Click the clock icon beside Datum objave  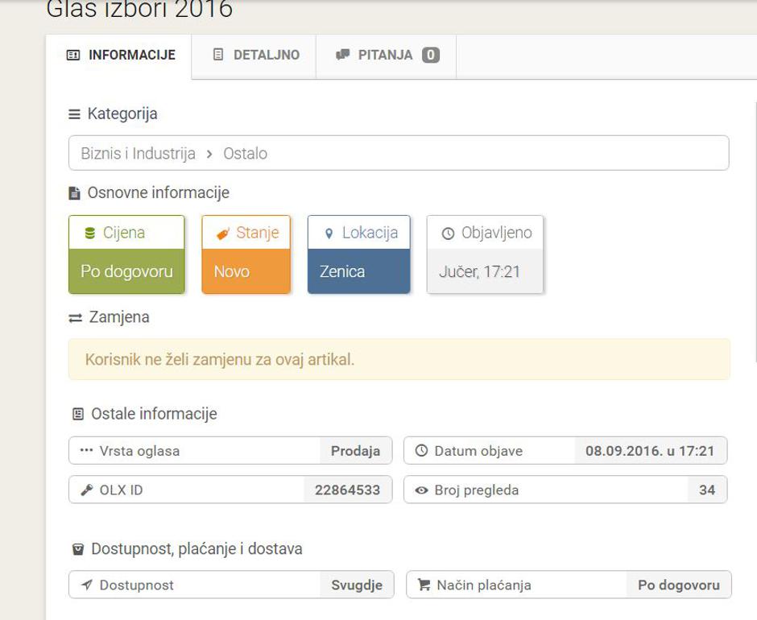421,451
